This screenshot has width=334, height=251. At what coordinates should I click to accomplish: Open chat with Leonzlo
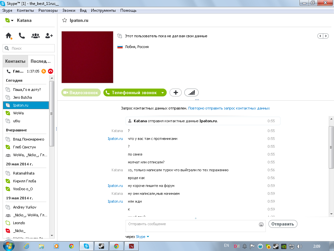pyautogui.click(x=26, y=223)
